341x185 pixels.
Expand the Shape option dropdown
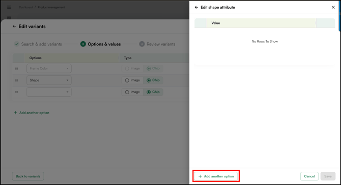[49, 81]
